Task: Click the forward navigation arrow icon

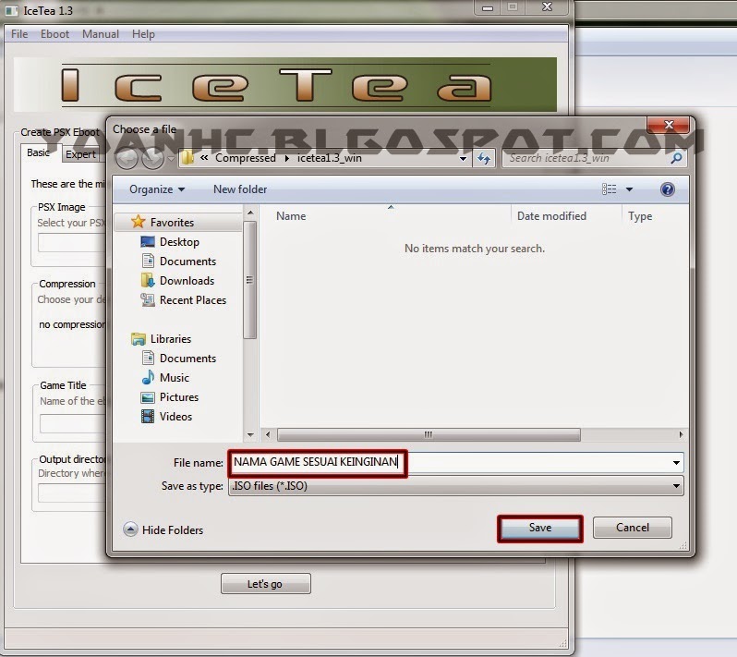Action: coord(152,159)
